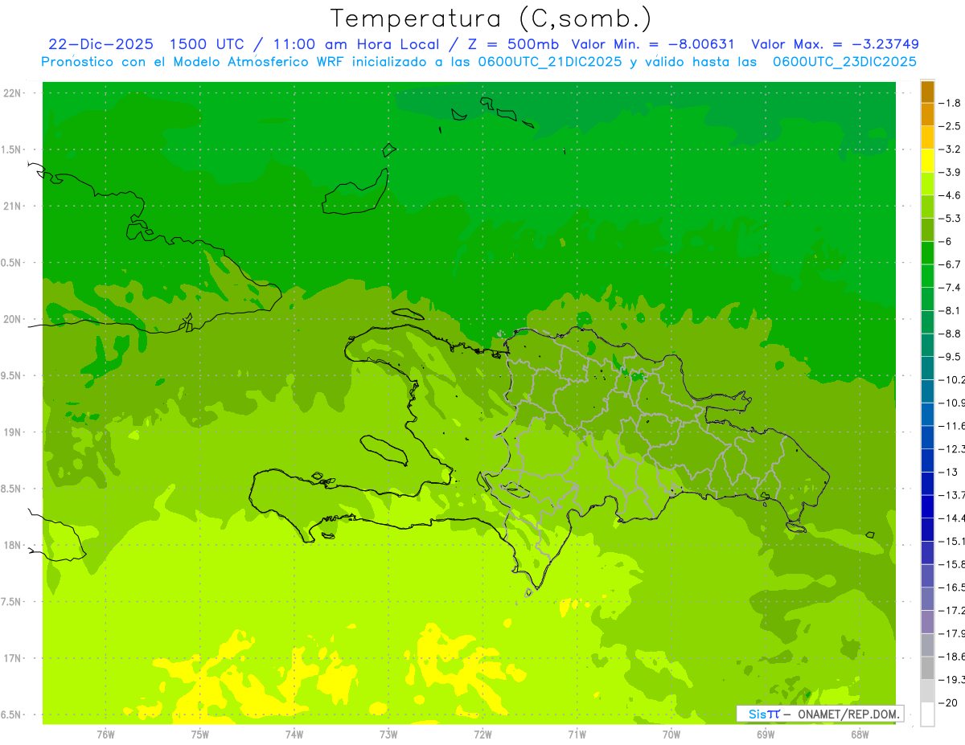This screenshot has width=965, height=745.
Task: Click the '17N' latitude label
Action: [x=13, y=658]
